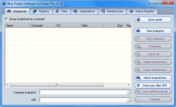
Task: Go to Help & Register tab
Action: (142, 11)
